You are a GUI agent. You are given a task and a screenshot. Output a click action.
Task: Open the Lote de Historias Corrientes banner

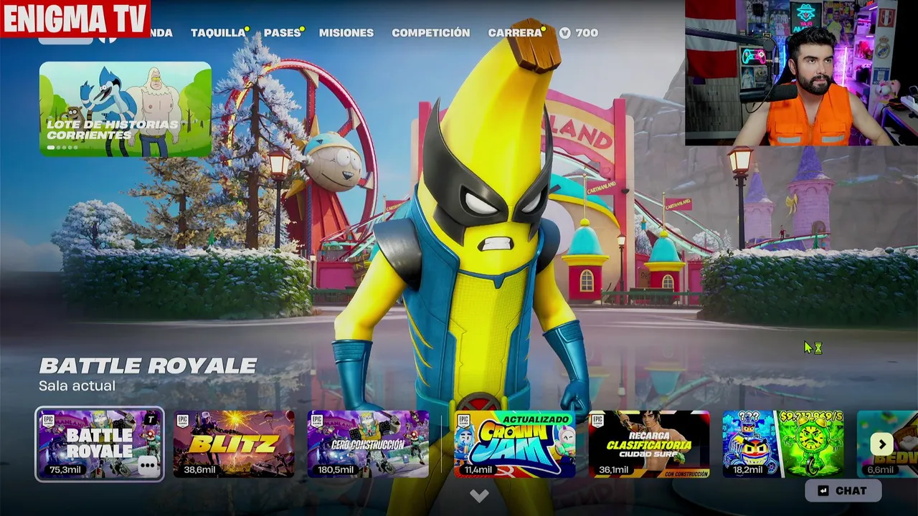[x=126, y=109]
